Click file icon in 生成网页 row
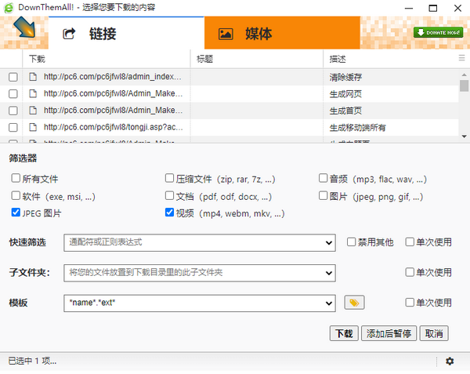Image resolution: width=470 pixels, height=374 pixels. tap(33, 93)
